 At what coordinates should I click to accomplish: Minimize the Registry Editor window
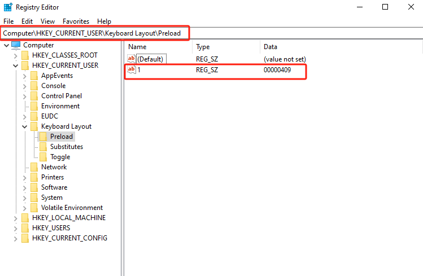[360, 7]
